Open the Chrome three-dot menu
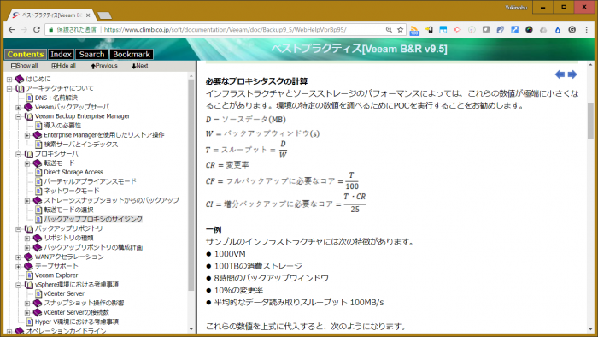Image resolution: width=598 pixels, height=337 pixels. point(586,30)
